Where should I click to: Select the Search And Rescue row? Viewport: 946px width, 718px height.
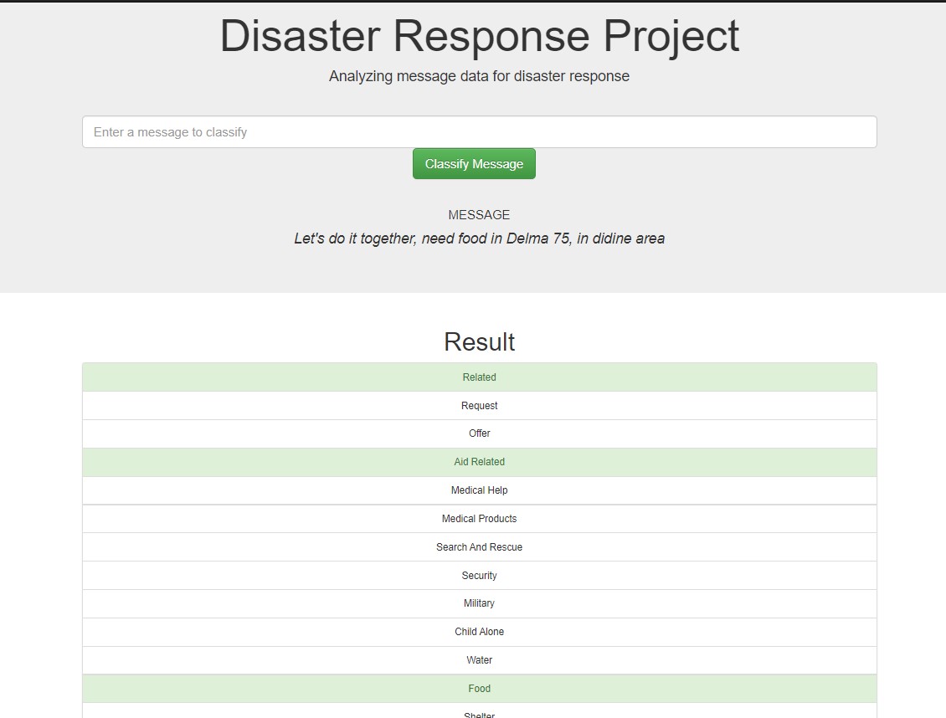coord(479,546)
